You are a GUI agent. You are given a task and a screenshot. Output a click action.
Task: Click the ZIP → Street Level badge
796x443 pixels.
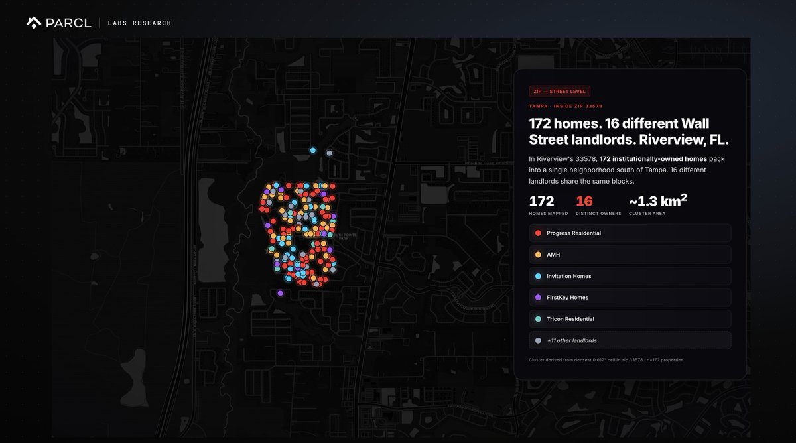[x=559, y=92]
